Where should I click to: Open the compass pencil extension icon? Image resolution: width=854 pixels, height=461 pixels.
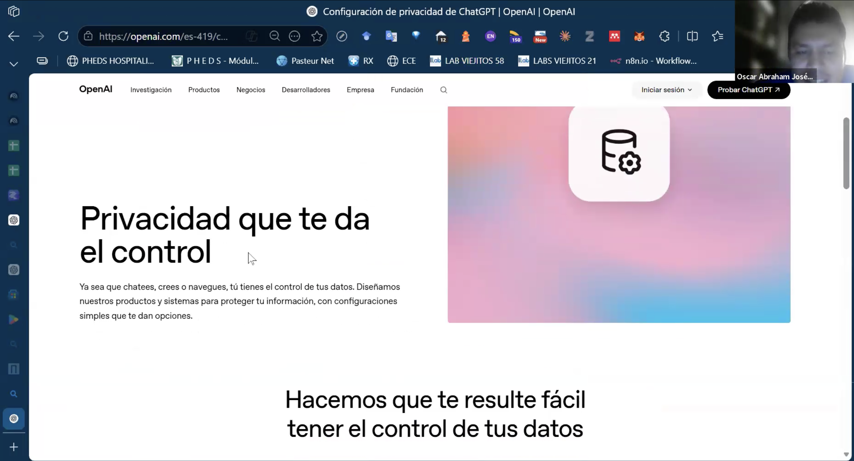(342, 36)
